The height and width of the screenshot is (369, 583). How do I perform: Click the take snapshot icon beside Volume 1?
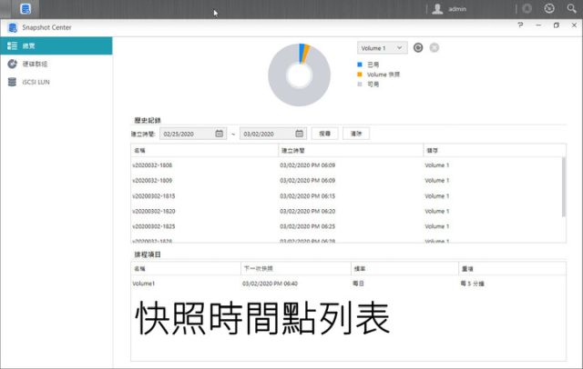418,48
